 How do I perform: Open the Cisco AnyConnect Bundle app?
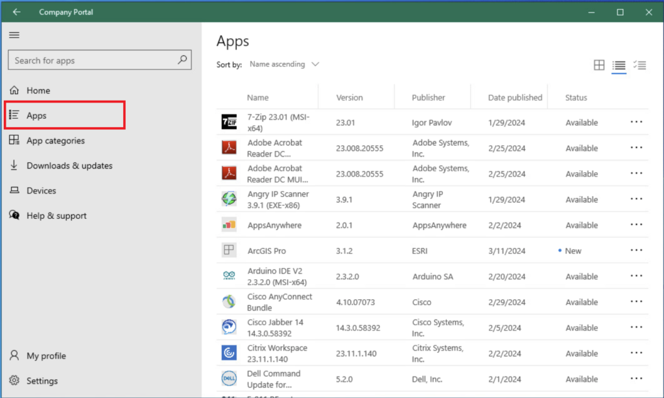[279, 302]
